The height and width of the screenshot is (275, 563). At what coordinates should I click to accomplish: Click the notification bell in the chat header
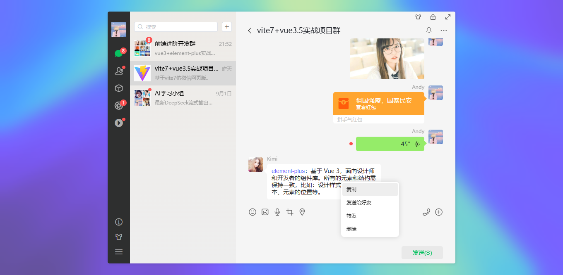point(428,30)
